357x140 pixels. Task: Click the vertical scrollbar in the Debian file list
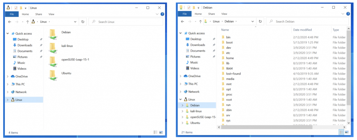[x=348, y=68]
